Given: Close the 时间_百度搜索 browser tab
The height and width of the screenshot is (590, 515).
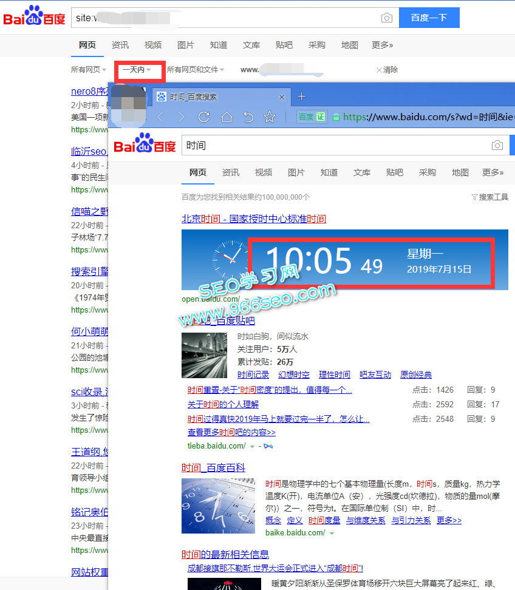Looking at the screenshot, I should [x=282, y=97].
